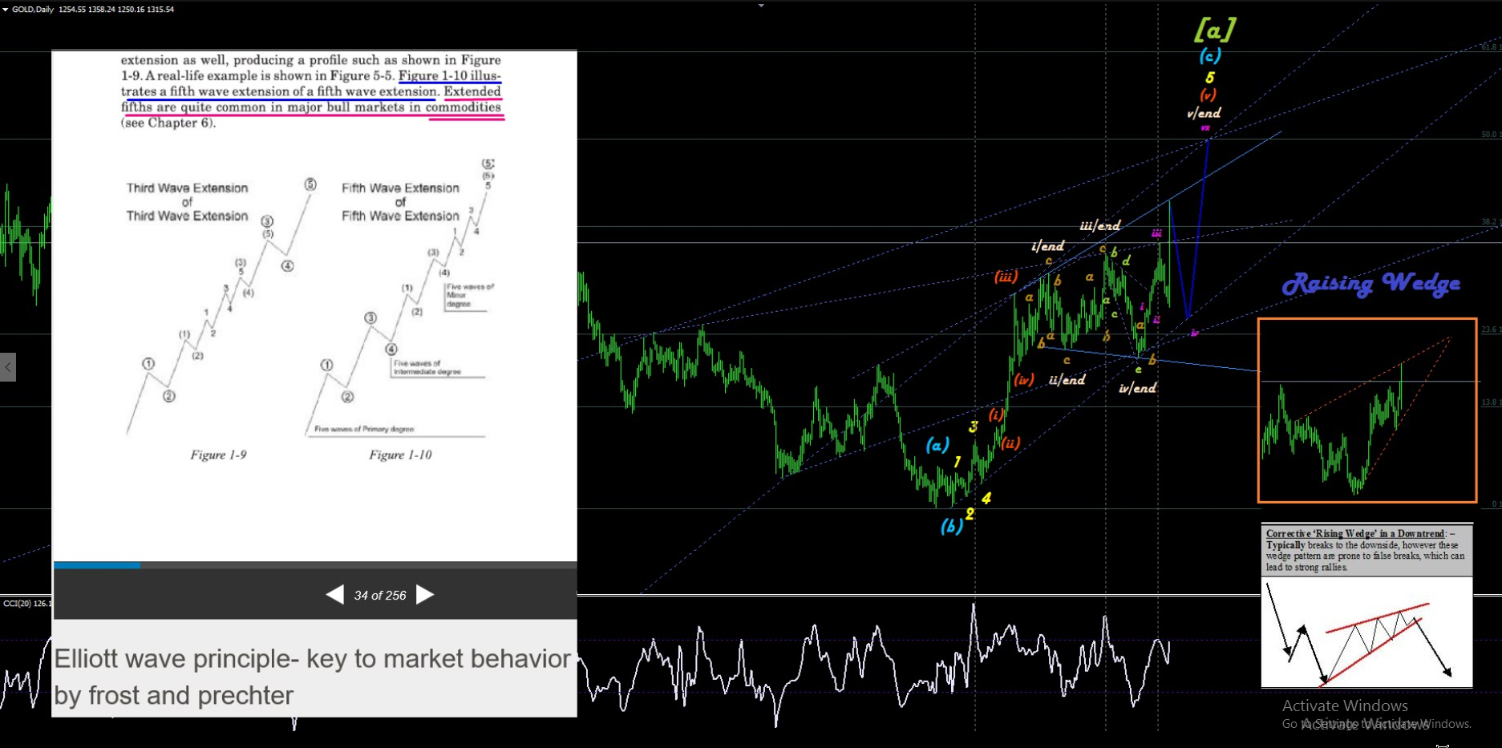This screenshot has width=1502, height=748.
Task: Click the 'Elliott wave principle' slide caption
Action: pyautogui.click(x=312, y=677)
